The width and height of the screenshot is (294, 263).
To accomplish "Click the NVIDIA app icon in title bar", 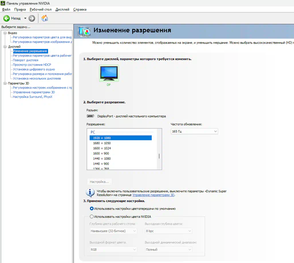I will (x=3, y=3).
